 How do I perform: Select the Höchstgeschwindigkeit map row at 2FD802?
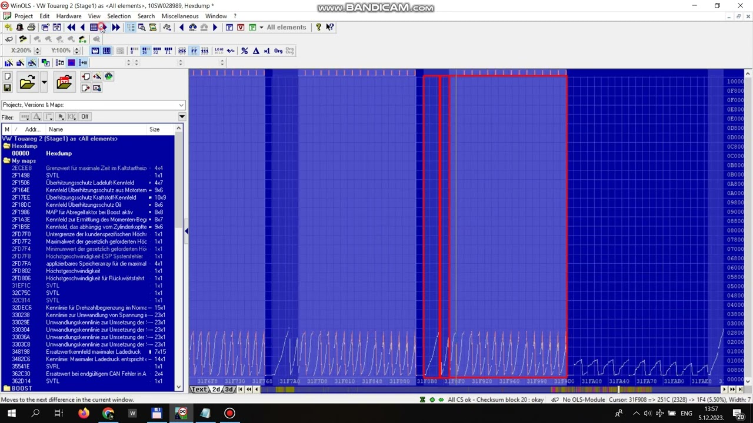tap(87, 271)
